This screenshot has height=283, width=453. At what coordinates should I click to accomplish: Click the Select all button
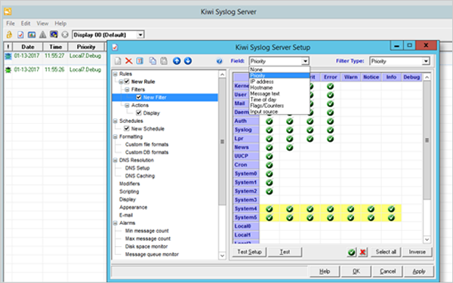point(386,252)
